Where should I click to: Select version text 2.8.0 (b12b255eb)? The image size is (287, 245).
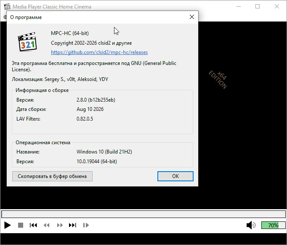96,100
